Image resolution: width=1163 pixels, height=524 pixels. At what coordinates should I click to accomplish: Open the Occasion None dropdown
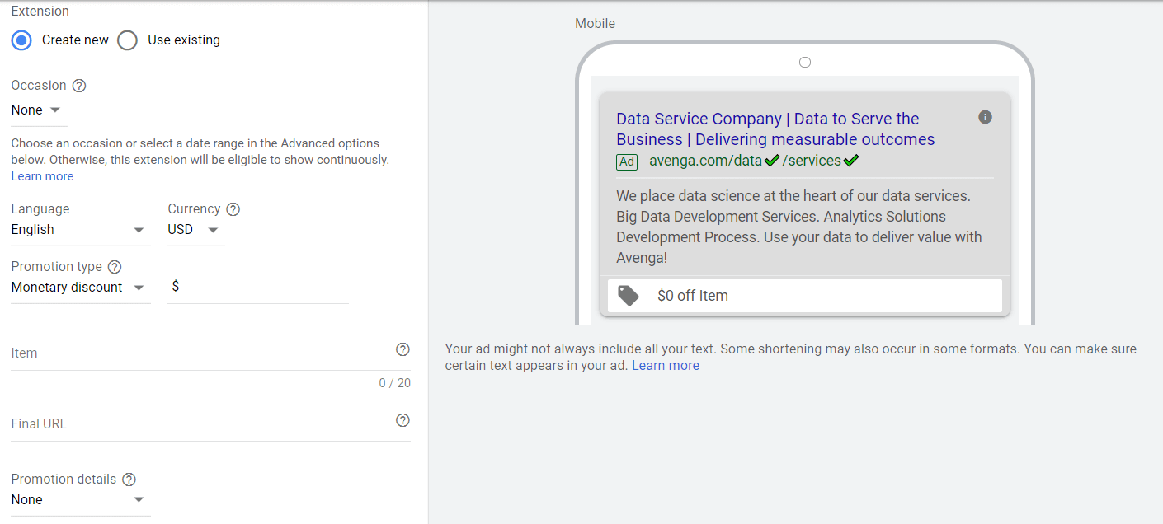(39, 110)
